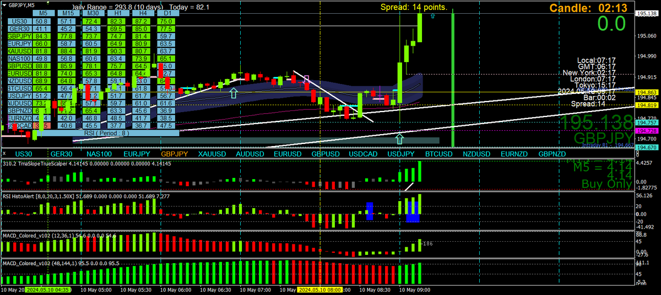Select the highlighted GBPJPY symbol bar button

pyautogui.click(x=174, y=154)
